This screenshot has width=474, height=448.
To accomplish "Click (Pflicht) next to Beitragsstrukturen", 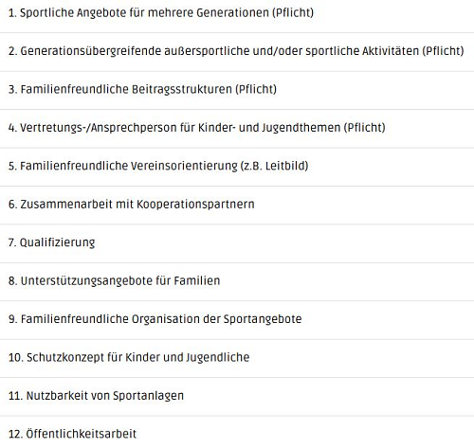I will [256, 89].
